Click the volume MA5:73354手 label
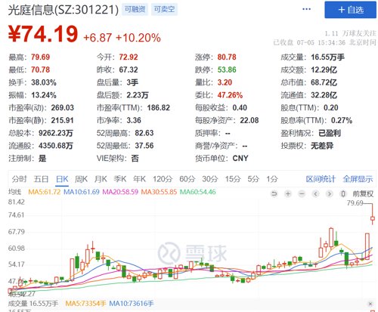378x312 pixels. [85, 304]
